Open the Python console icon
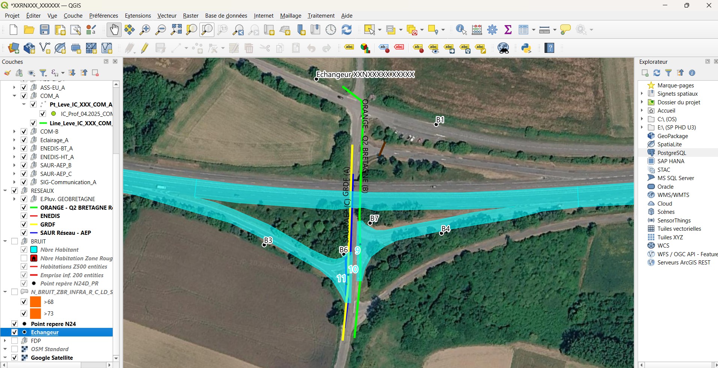The height and width of the screenshot is (368, 718). 526,48
